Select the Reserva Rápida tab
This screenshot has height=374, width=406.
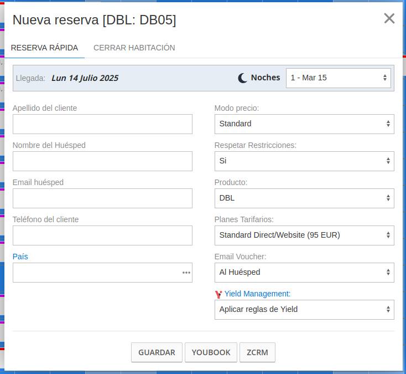44,48
